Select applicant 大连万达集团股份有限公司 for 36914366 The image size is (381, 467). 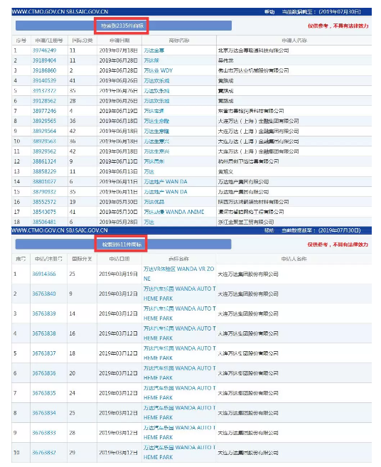(248, 274)
